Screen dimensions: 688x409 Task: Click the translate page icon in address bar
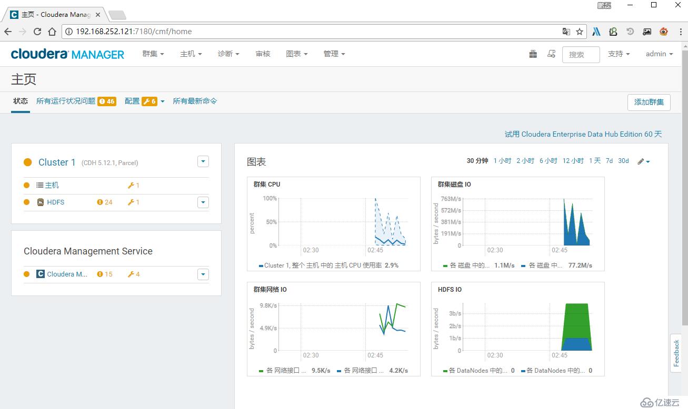coord(566,32)
